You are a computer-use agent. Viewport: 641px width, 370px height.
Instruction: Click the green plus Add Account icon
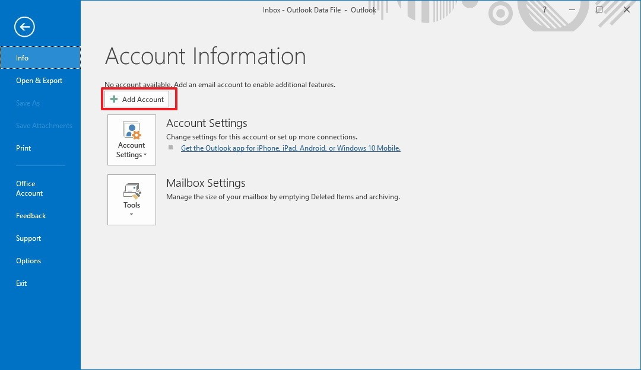[x=113, y=99]
